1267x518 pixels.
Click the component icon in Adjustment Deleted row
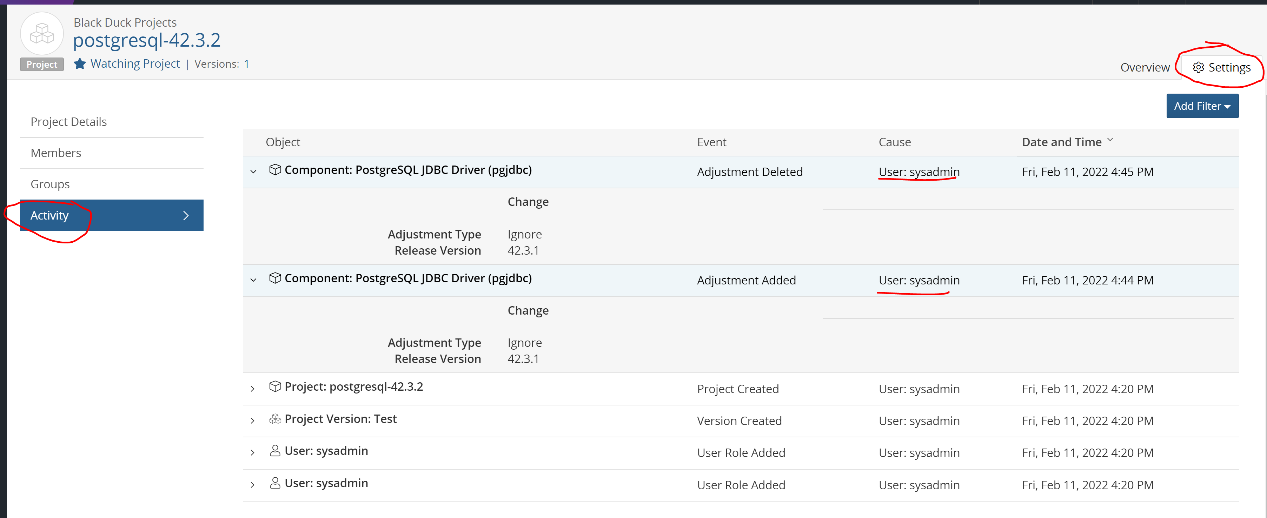pos(275,169)
